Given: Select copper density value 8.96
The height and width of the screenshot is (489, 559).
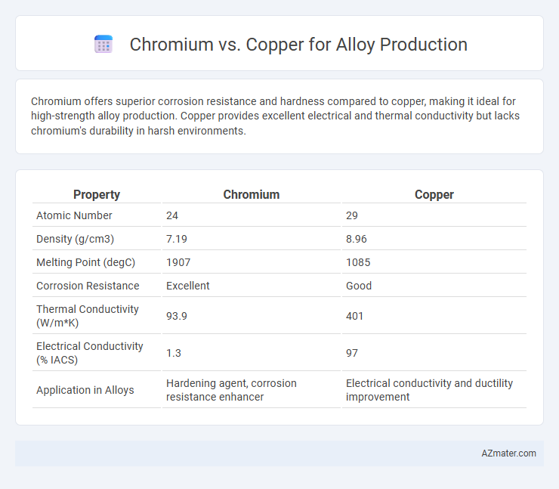Looking at the screenshot, I should coord(356,239).
